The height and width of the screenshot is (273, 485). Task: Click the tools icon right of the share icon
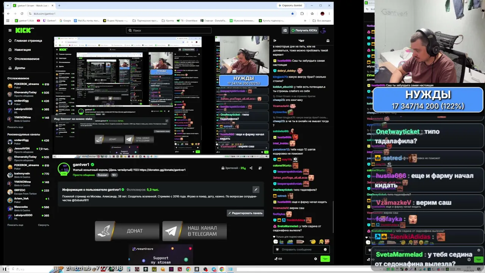tap(260, 168)
